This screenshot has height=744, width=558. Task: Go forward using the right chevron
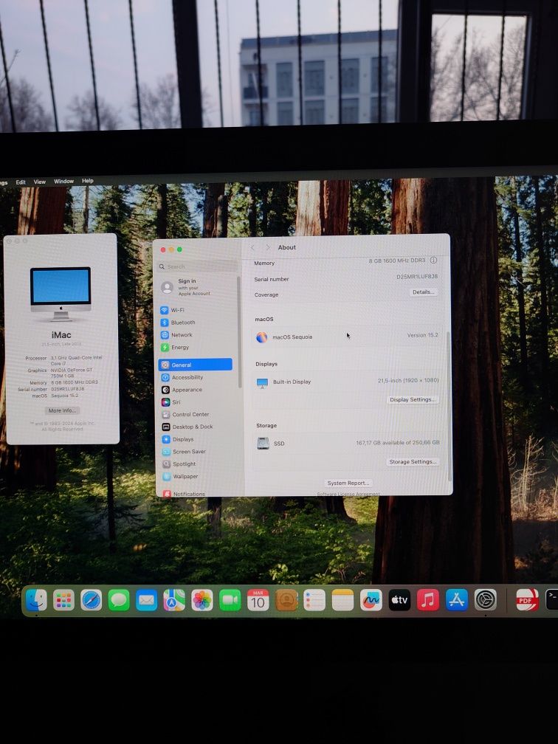point(268,248)
